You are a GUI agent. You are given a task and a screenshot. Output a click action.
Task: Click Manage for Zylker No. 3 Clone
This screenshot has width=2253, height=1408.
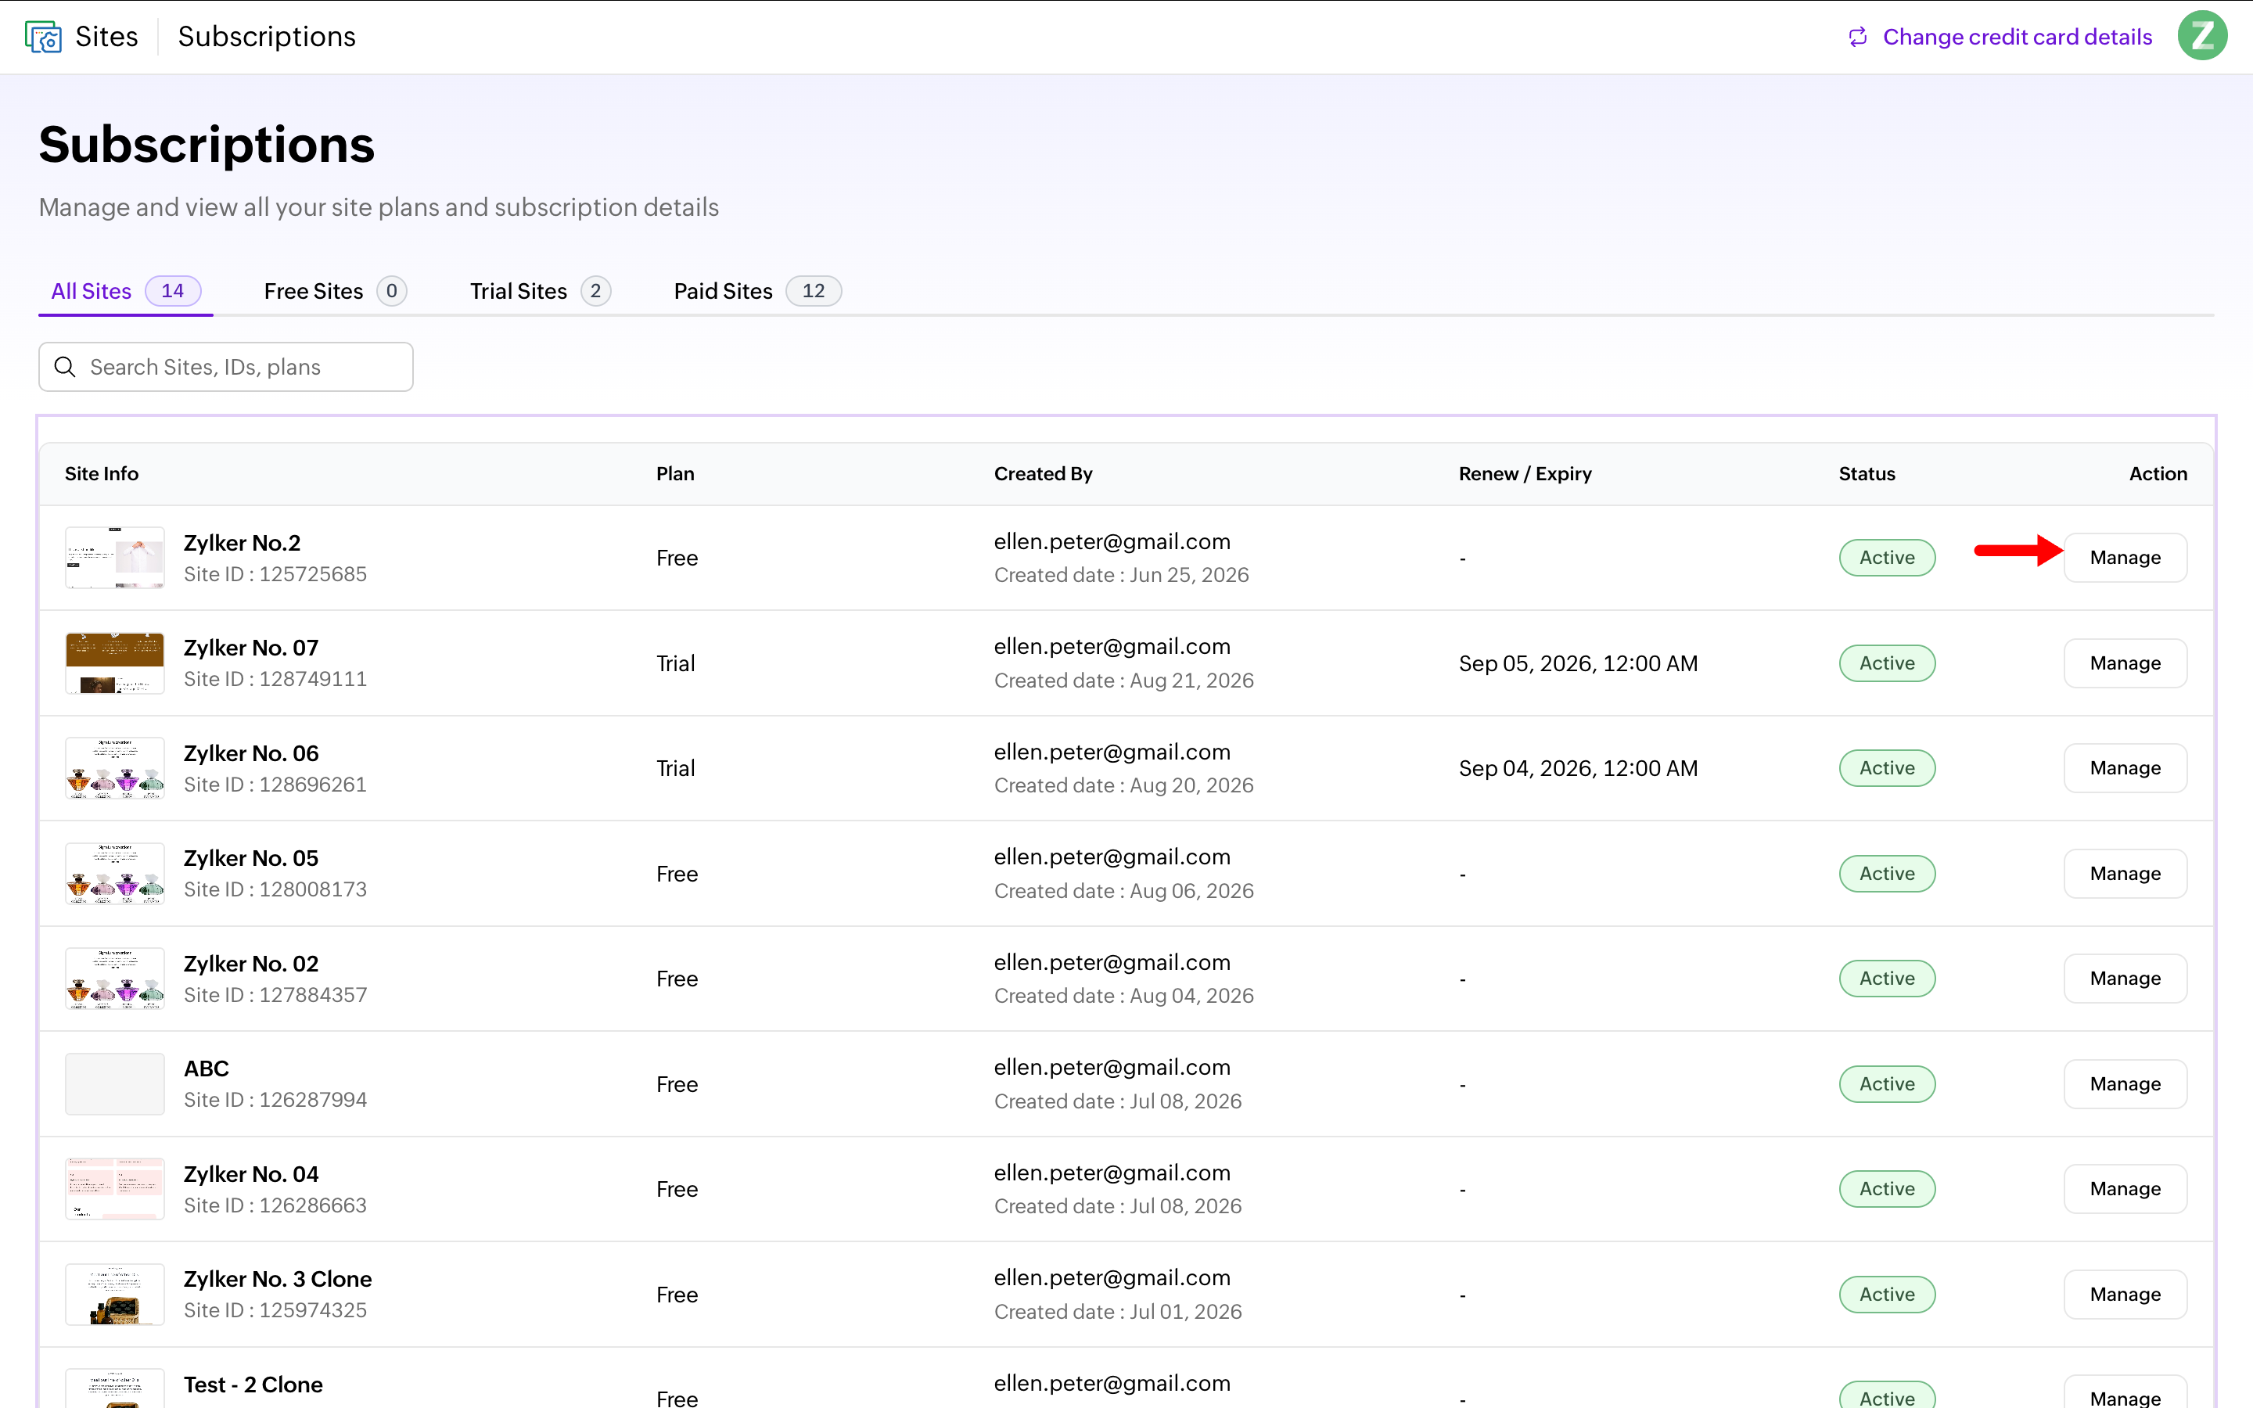(x=2125, y=1295)
